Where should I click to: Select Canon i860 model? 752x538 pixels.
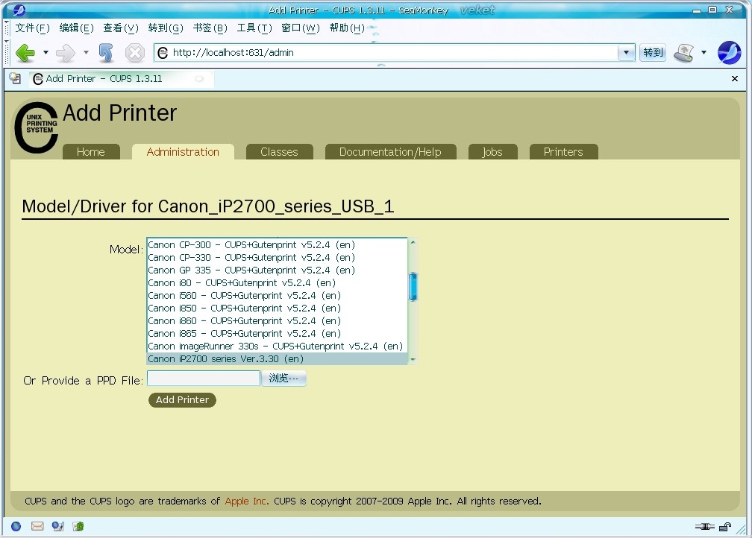click(278, 321)
